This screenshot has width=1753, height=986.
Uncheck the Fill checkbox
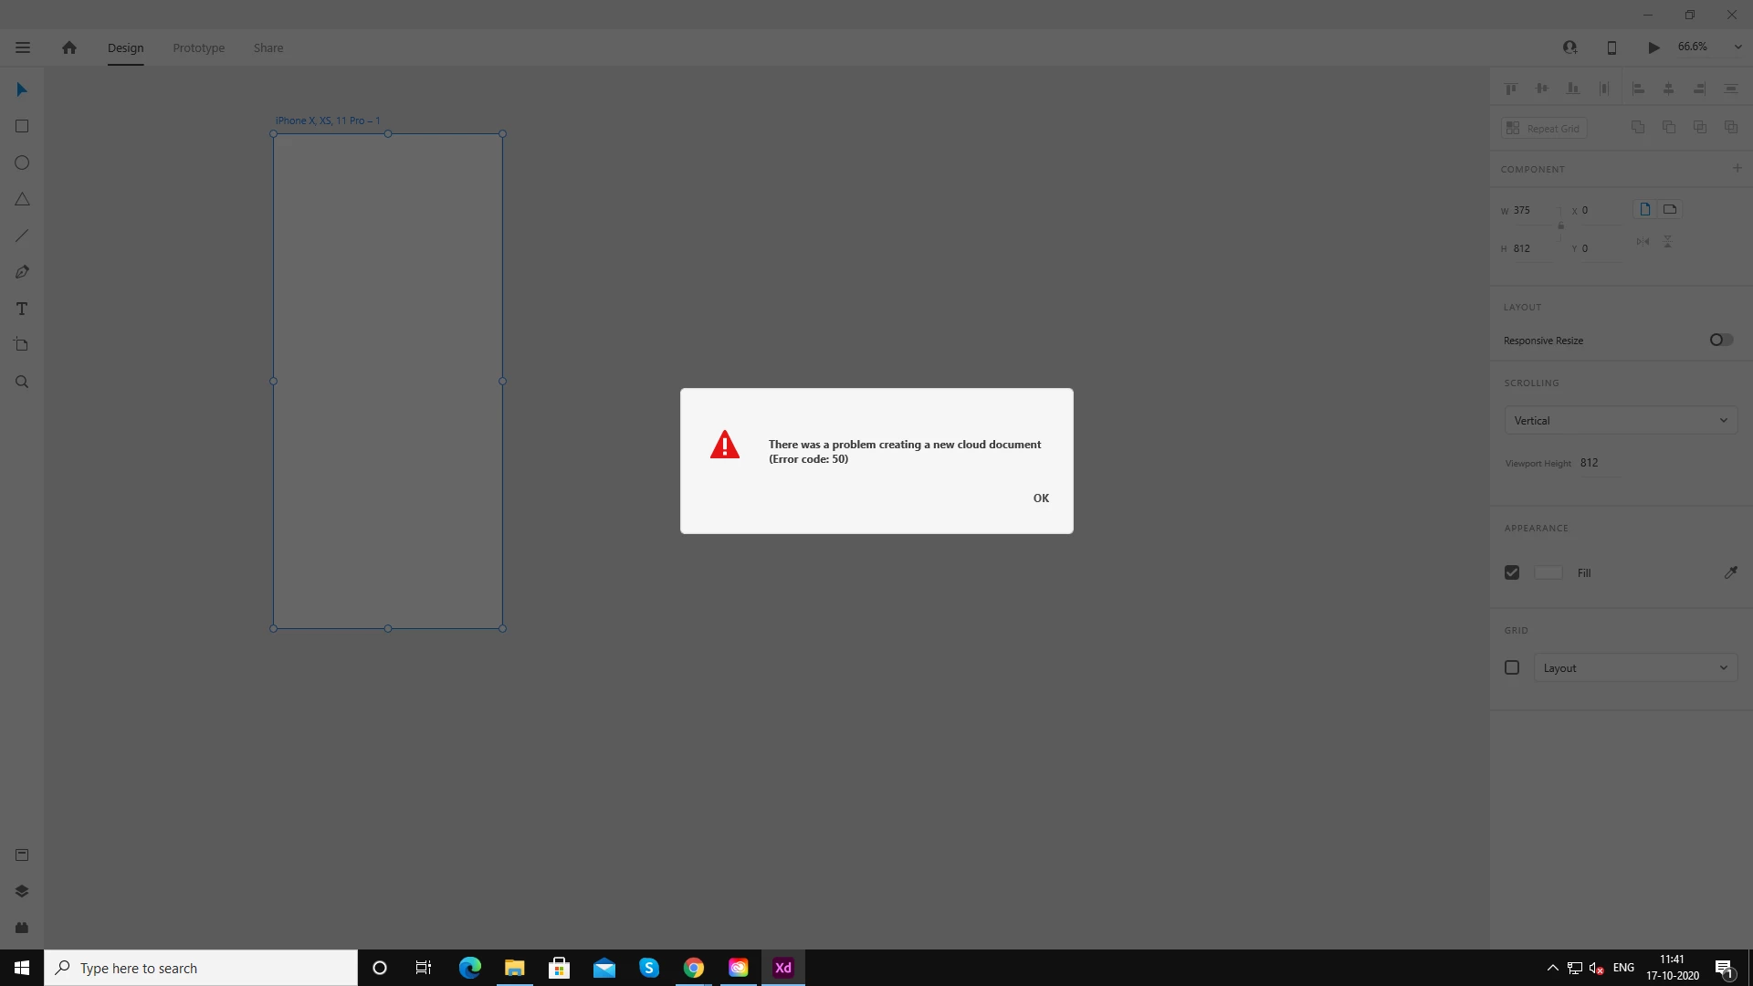[1512, 572]
